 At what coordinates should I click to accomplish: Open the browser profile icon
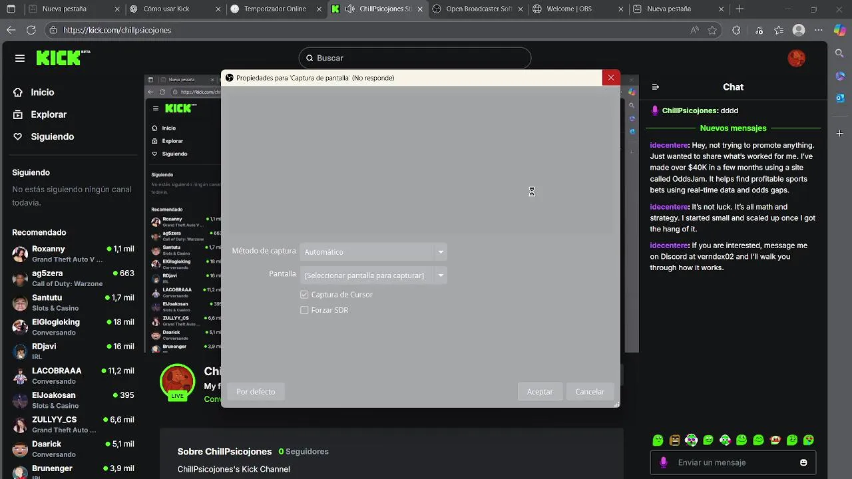point(799,30)
